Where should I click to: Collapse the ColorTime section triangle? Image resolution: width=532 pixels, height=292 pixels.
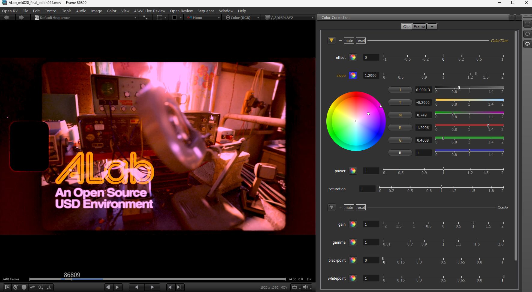tap(331, 41)
